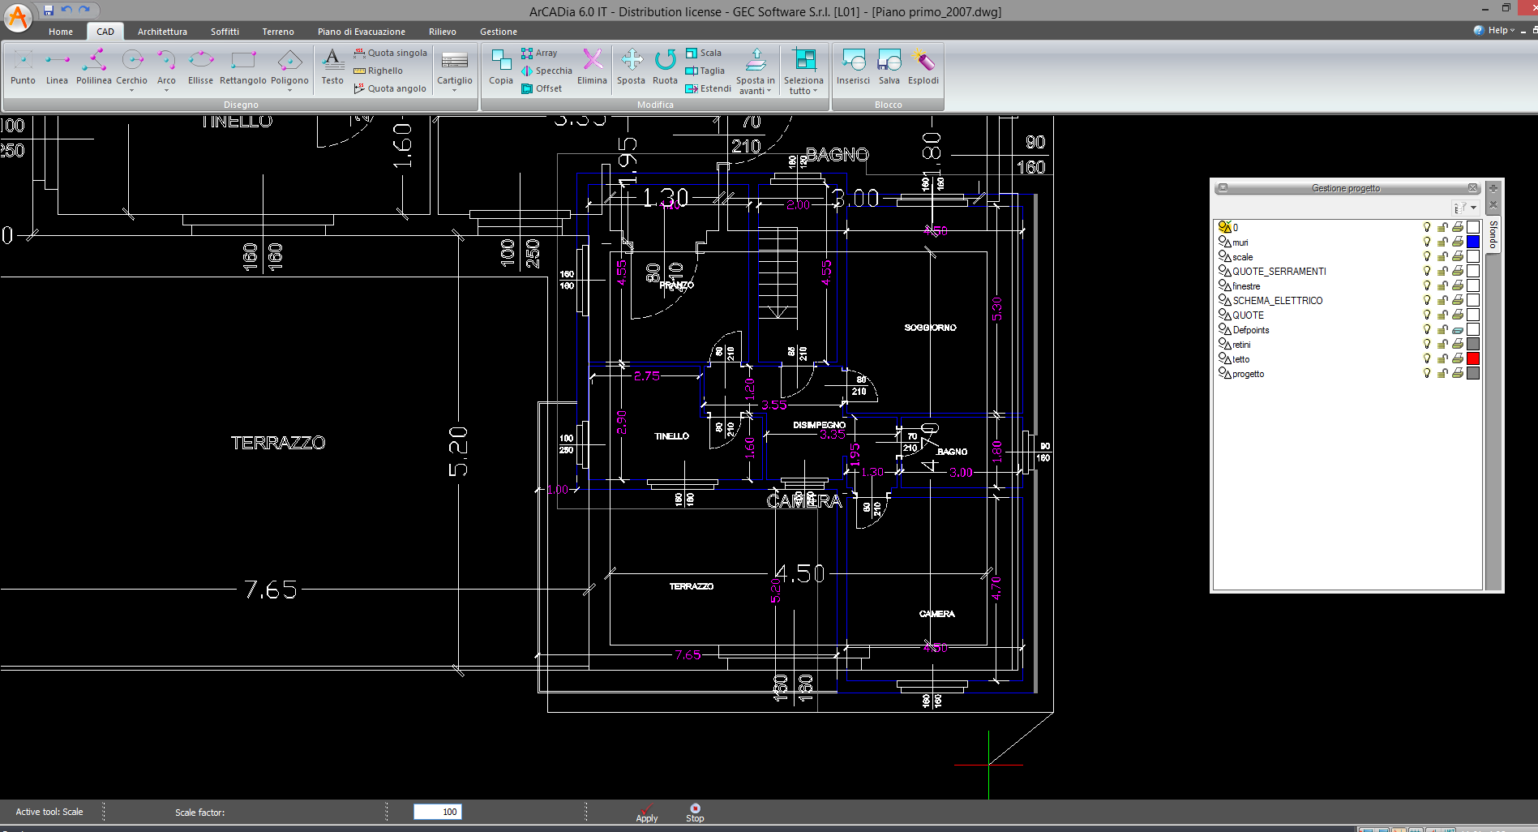Click the Scale factor input field
The width and height of the screenshot is (1538, 832).
coord(438,812)
